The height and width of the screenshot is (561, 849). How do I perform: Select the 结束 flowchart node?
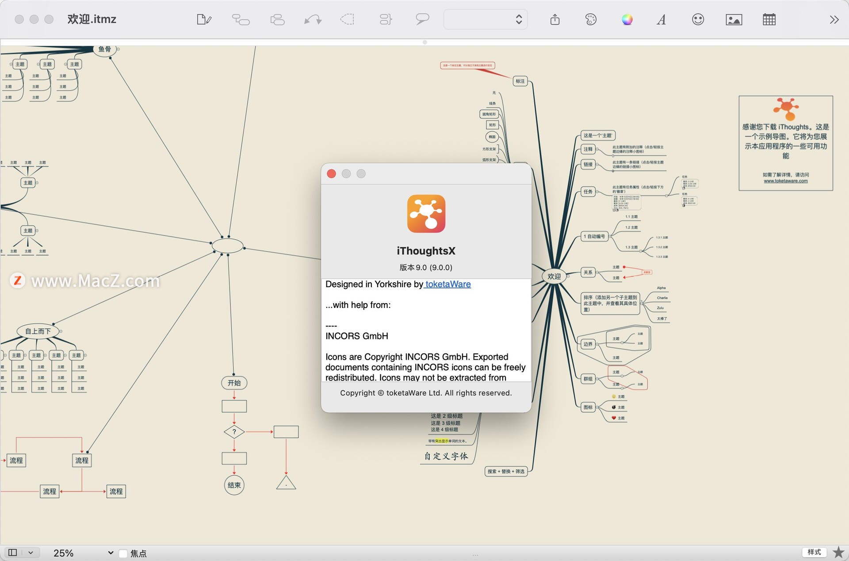click(234, 485)
